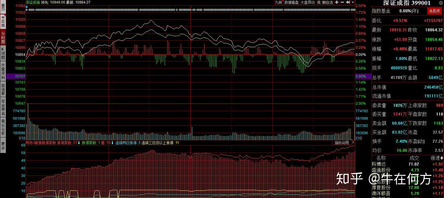
Task: Click 最低 value 10822.13
Action: 434,58
